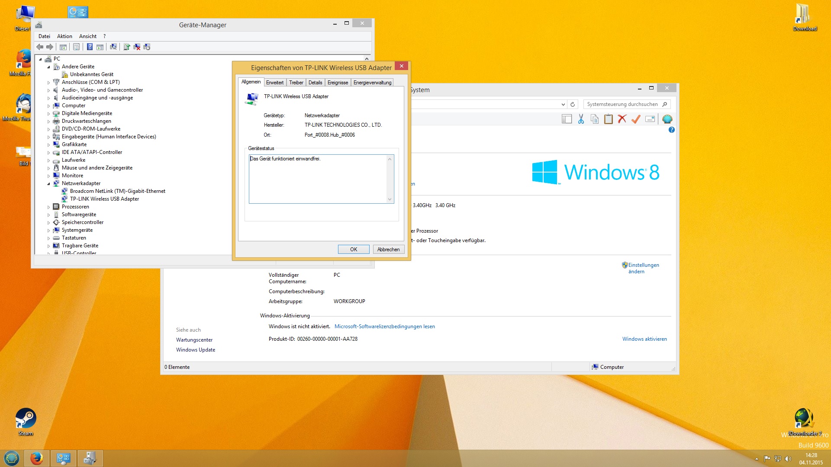Image resolution: width=831 pixels, height=467 pixels.
Task: Open the Aktion menu
Action: 64,36
